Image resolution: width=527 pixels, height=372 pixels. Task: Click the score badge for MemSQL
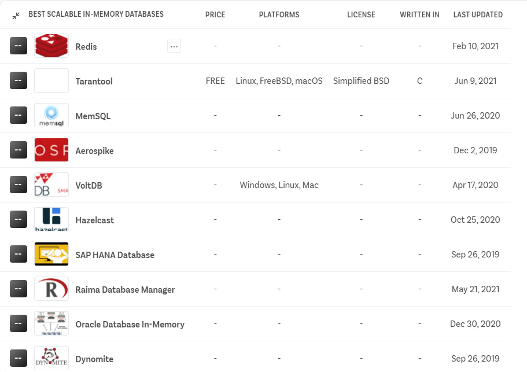point(19,115)
